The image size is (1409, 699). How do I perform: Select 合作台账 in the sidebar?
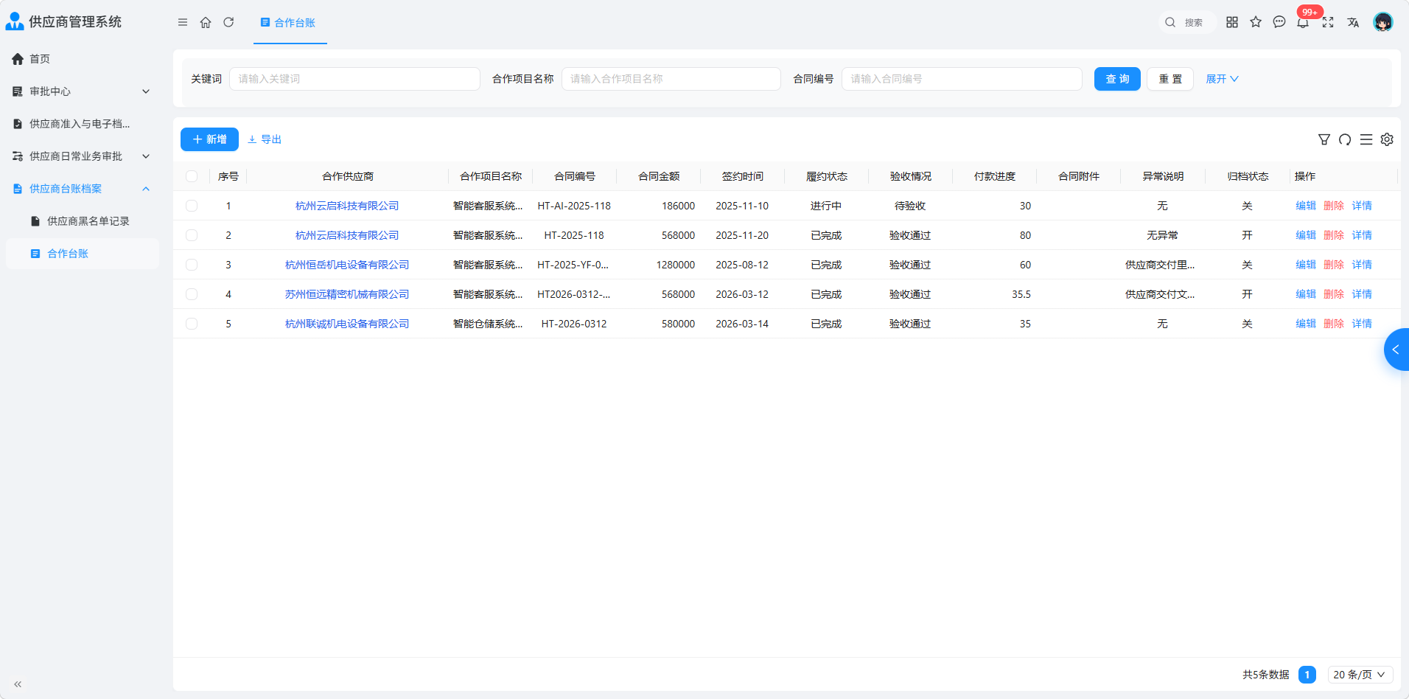[82, 254]
